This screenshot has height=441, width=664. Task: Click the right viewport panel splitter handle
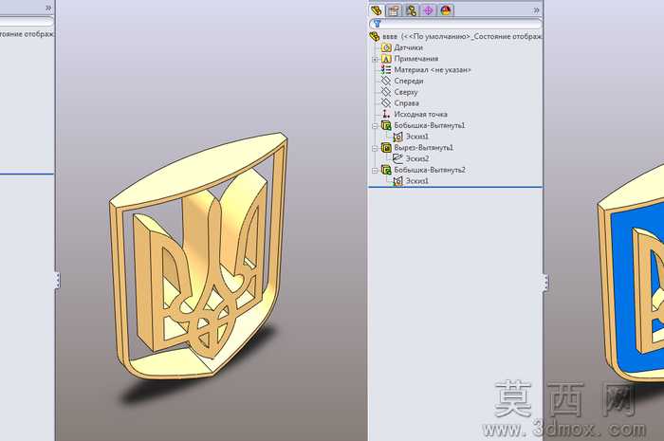[545, 283]
